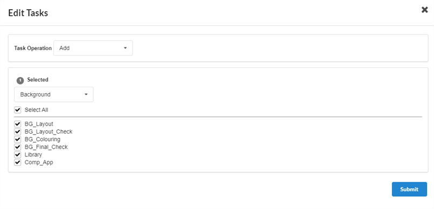The width and height of the screenshot is (434, 209).
Task: Click the Selected label text
Action: [38, 80]
